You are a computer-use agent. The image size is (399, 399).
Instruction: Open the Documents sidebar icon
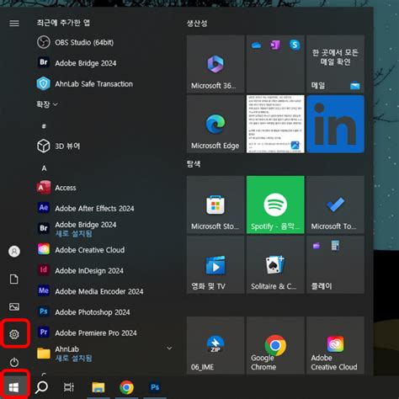14,279
